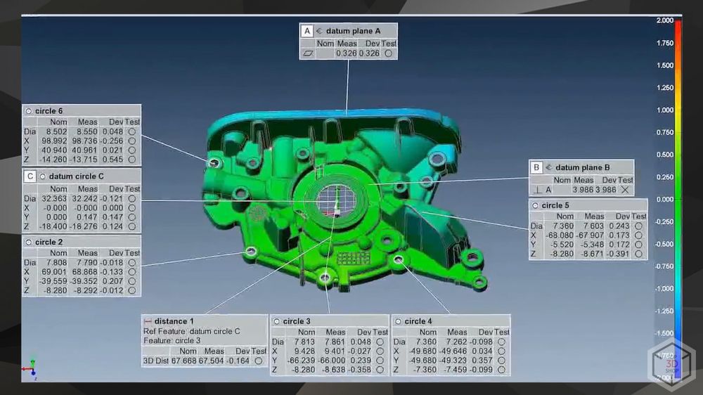This screenshot has height=395, width=703.
Task: Click nominal 32.363 in datum circle C
Action: click(x=54, y=199)
